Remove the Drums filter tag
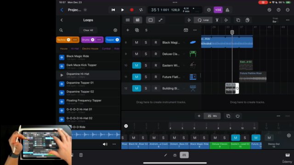The image size is (294, 165). click(x=93, y=40)
